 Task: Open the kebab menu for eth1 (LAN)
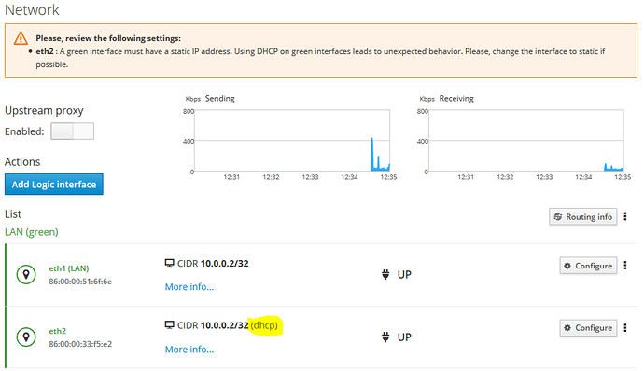[625, 266]
